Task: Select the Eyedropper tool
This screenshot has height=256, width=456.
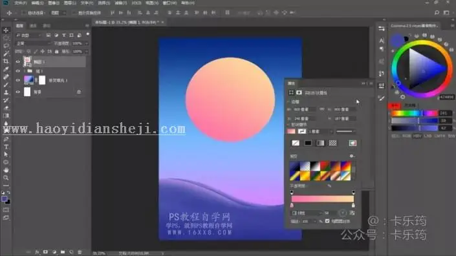Action: 6,69
